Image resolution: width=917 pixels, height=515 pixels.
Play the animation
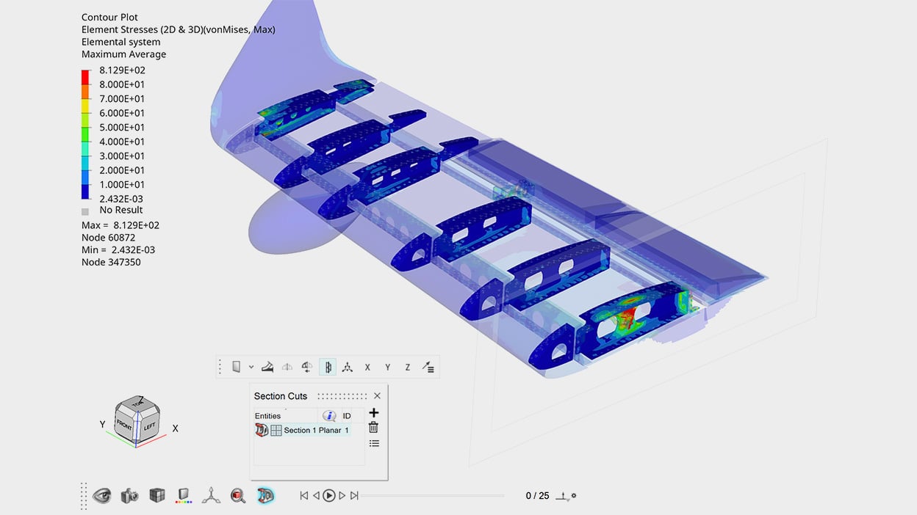(x=329, y=496)
